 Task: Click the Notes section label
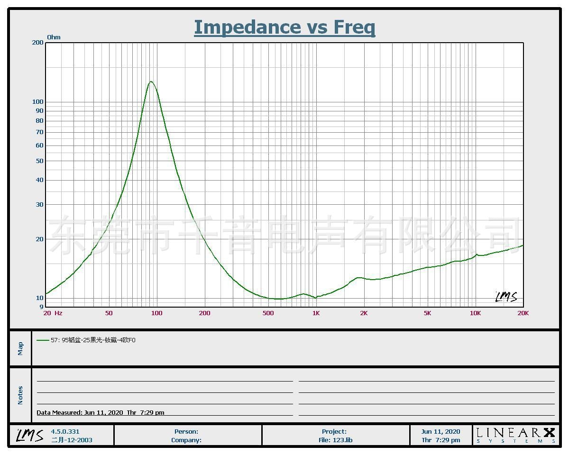click(20, 395)
